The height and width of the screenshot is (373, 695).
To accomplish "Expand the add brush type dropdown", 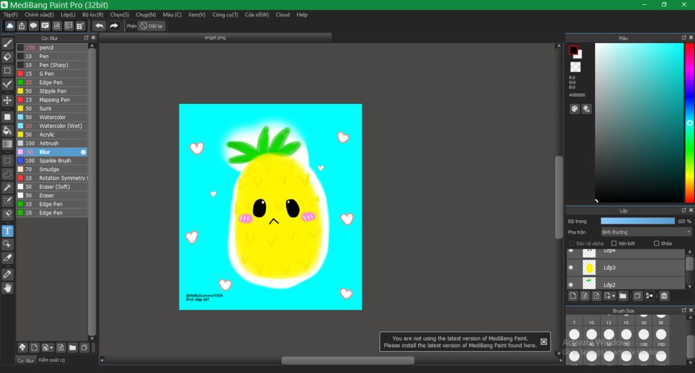I will (48, 347).
